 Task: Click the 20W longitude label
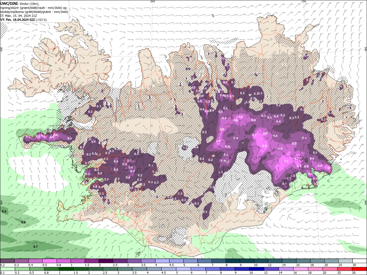(x=153, y=1)
